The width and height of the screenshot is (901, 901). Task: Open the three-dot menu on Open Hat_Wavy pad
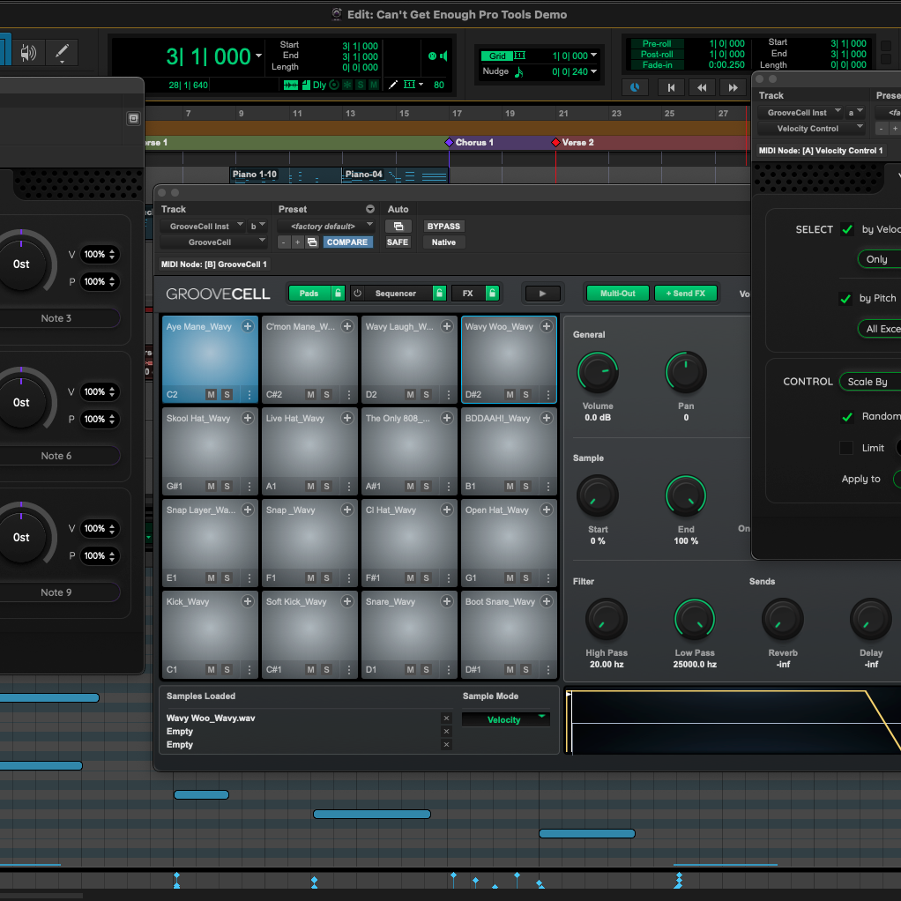click(x=548, y=578)
